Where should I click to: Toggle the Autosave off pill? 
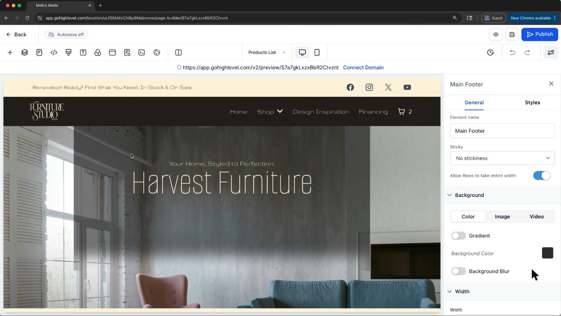pyautogui.click(x=66, y=35)
